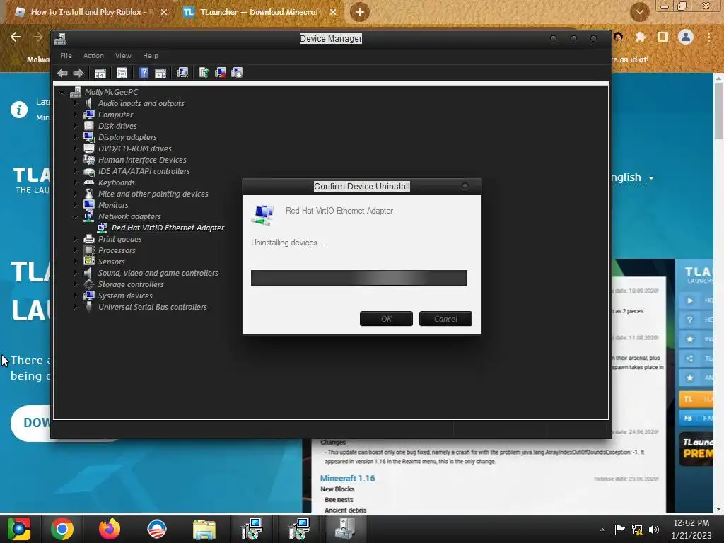Viewport: 724px width, 543px height.
Task: Open Chrome tab search chevron button
Action: coord(639,12)
